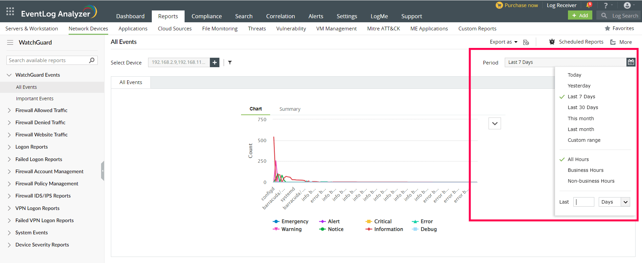Image resolution: width=642 pixels, height=263 pixels.
Task: Open the apps grid launcher icon
Action: coord(10,11)
